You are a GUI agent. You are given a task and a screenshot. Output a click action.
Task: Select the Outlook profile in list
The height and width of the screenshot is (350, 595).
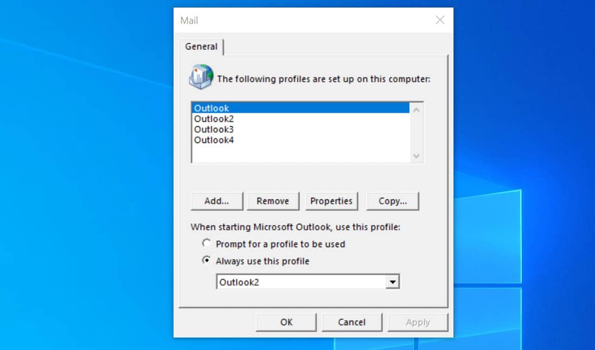(x=301, y=108)
